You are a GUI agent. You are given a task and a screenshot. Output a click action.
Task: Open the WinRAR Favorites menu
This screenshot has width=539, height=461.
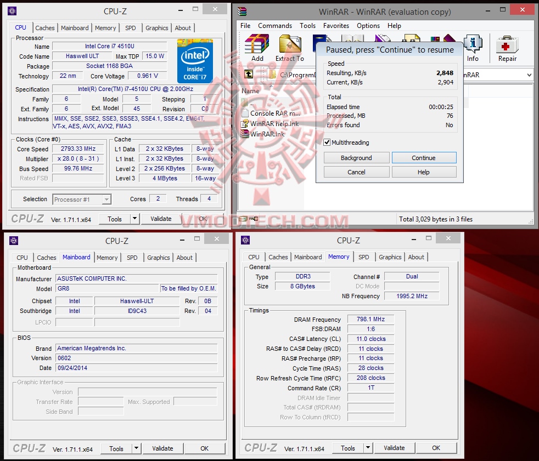tap(336, 26)
